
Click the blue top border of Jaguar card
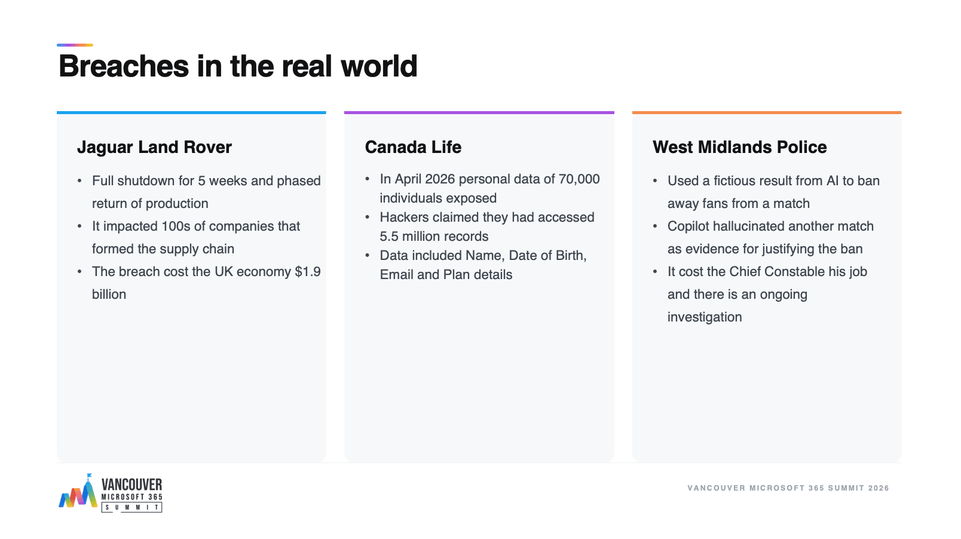pyautogui.click(x=191, y=112)
